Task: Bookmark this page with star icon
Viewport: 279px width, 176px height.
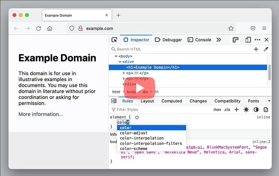Action: tap(231, 28)
